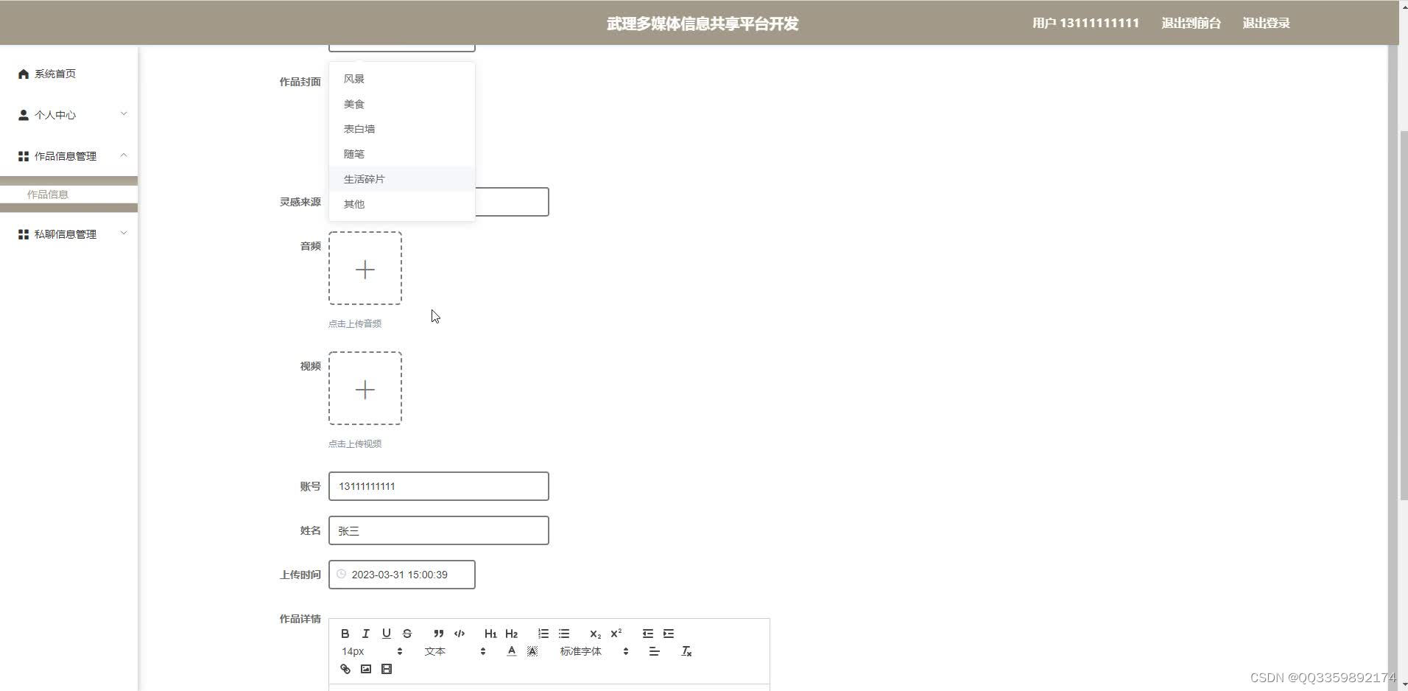Apply the H2 heading style
Screen dimensions: 1408x691
(x=511, y=634)
